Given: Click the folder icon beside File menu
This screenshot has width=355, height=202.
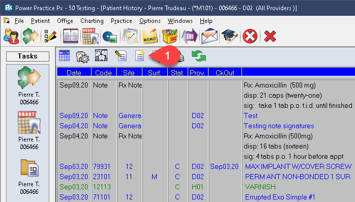Looking at the screenshot, I should (7, 21).
